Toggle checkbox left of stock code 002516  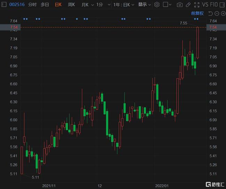pos(4,5)
